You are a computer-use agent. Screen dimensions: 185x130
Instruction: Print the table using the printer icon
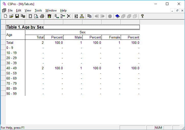pos(42,16)
